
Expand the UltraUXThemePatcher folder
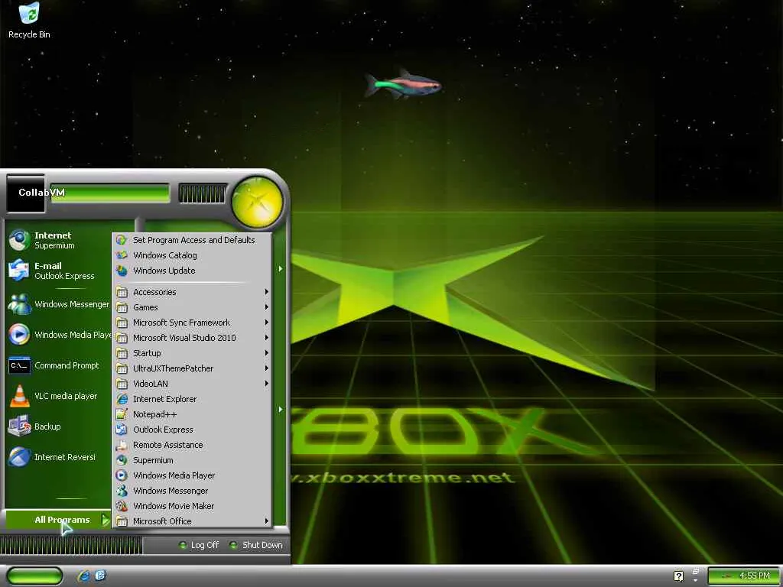192,368
